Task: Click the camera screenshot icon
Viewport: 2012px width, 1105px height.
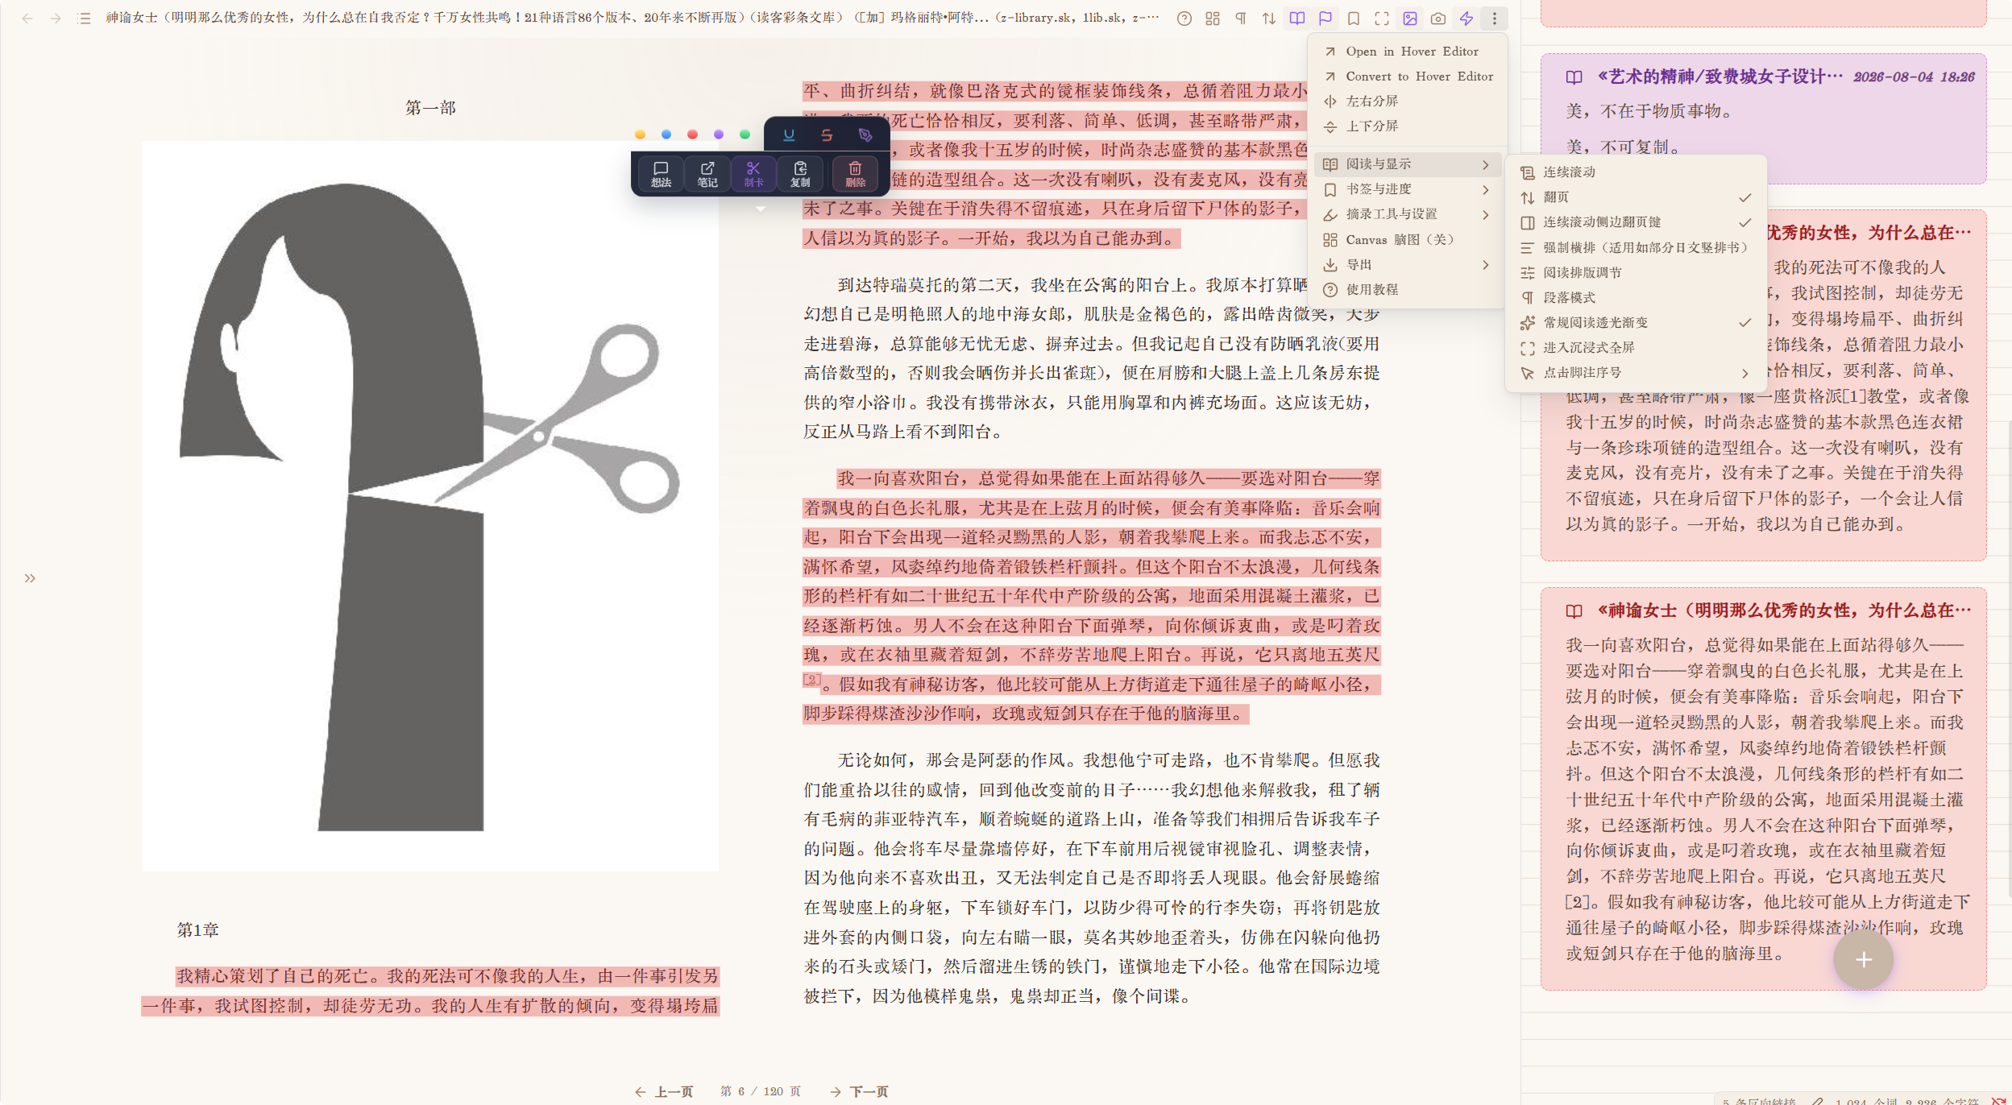Action: (x=1438, y=19)
